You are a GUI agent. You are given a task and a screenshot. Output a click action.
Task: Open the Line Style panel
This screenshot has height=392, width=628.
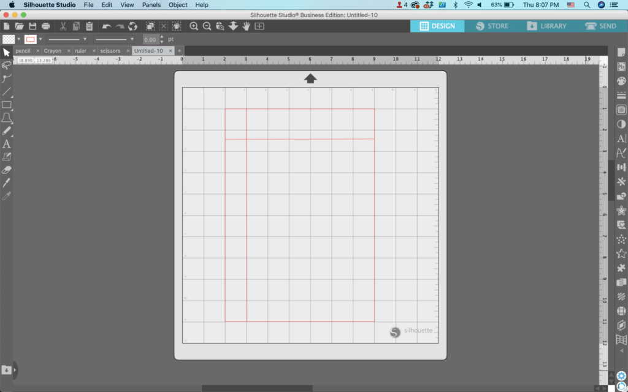point(621,95)
